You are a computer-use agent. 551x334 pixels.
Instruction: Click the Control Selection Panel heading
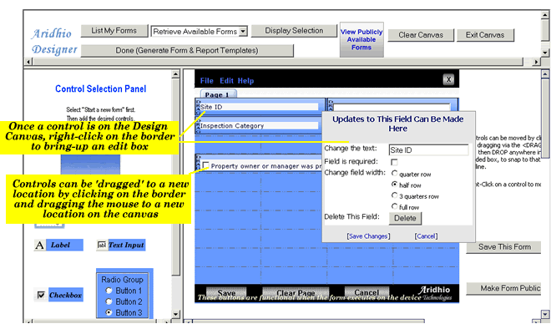pyautogui.click(x=100, y=89)
